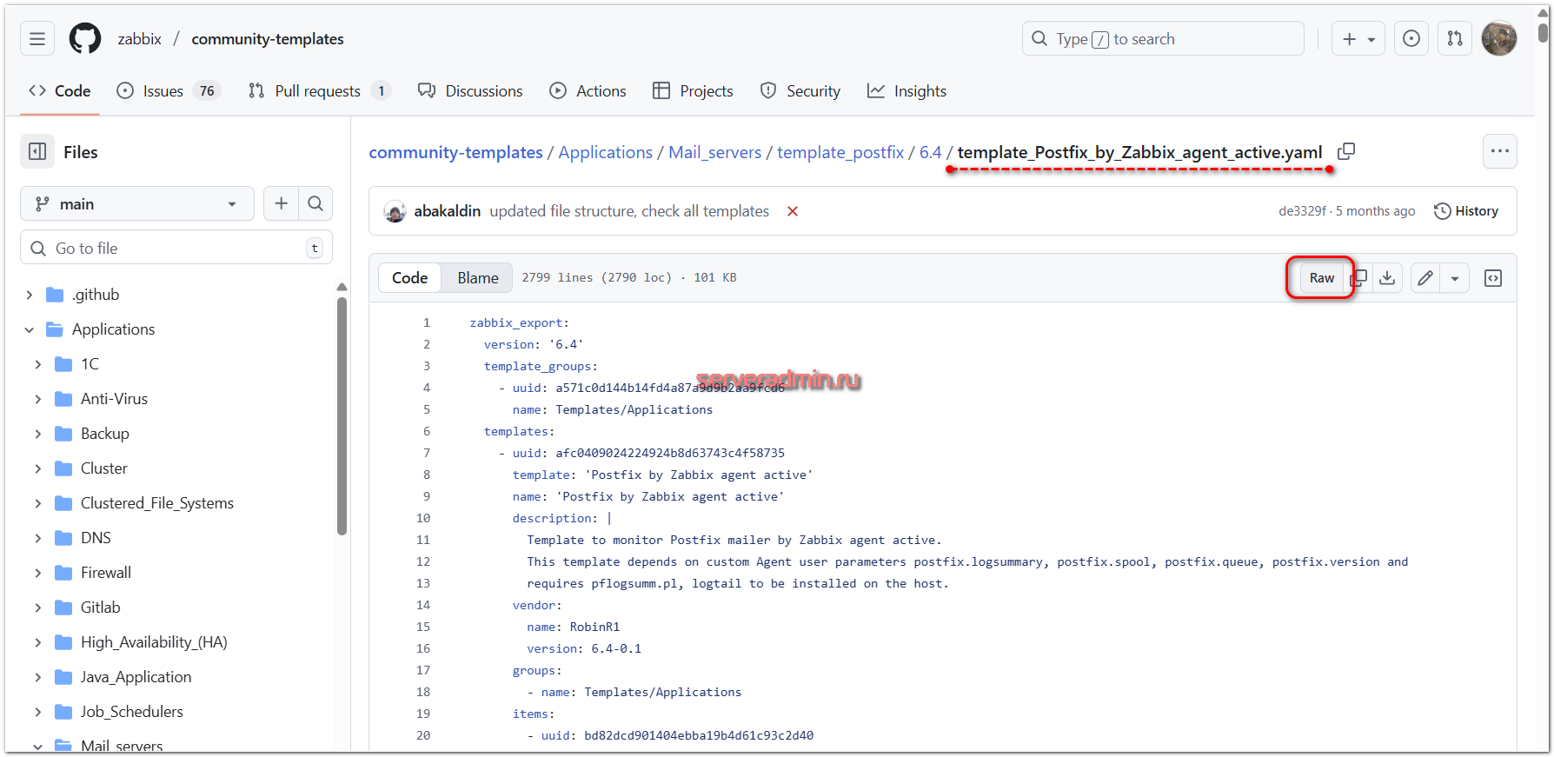Expand the Clustered_File_Systems folder
The image size is (1554, 757).
[x=37, y=503]
